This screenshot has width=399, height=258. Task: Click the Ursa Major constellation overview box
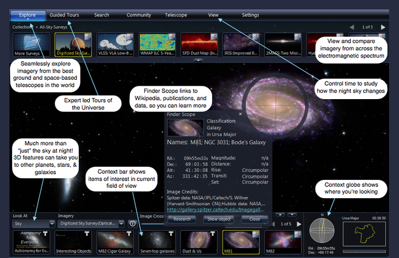click(364, 234)
